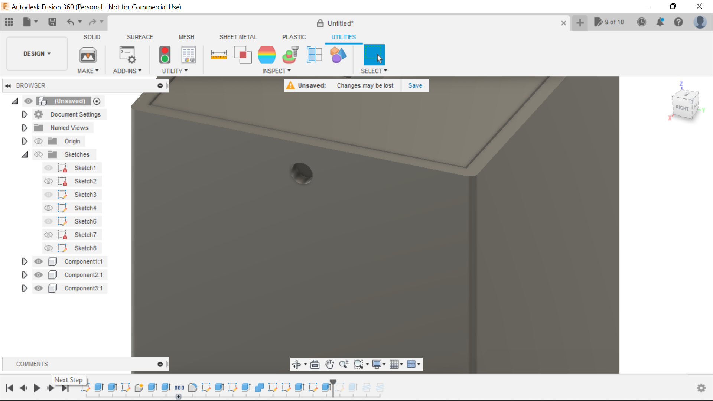The height and width of the screenshot is (401, 713).
Task: Hide Component1:1 using its eye icon
Action: click(x=38, y=261)
